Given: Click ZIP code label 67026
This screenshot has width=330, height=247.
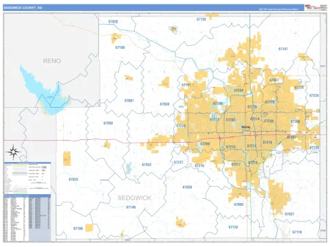Looking at the screenshot, I should tap(187, 187).
